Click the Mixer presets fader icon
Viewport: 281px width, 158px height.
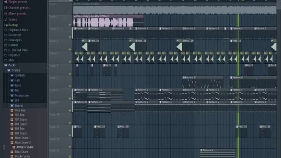click(6, 14)
